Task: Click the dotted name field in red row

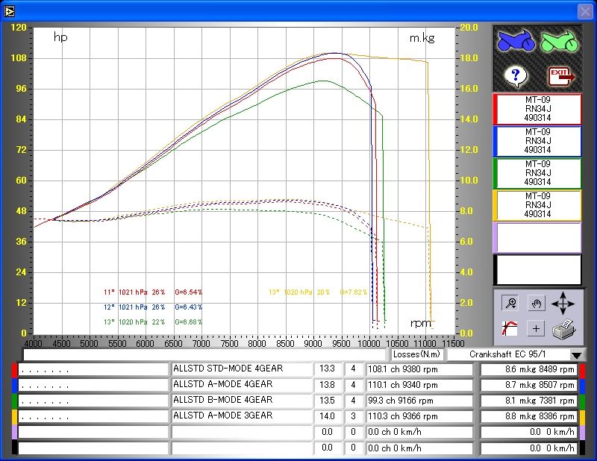Action: [x=93, y=370]
